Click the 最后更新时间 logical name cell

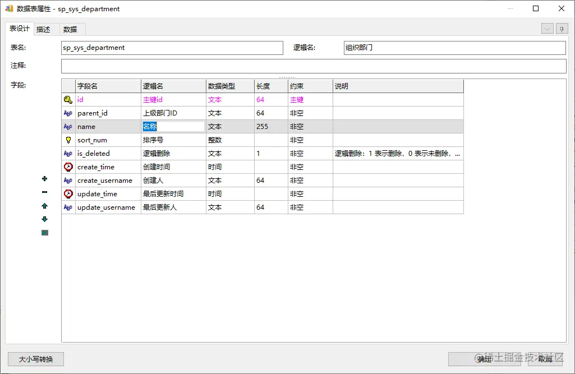(173, 193)
